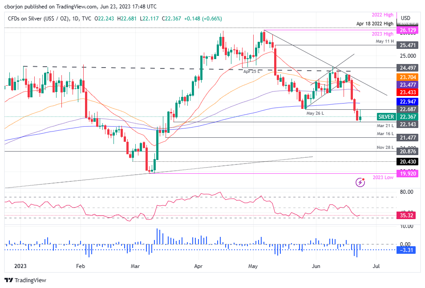Click the Apr 18 2022 High annotation
425x288 pixels.
(376, 23)
